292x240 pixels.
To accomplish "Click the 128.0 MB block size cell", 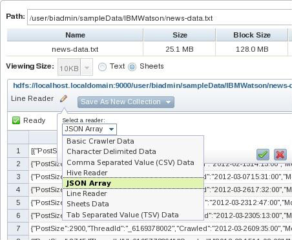I will [252, 49].
